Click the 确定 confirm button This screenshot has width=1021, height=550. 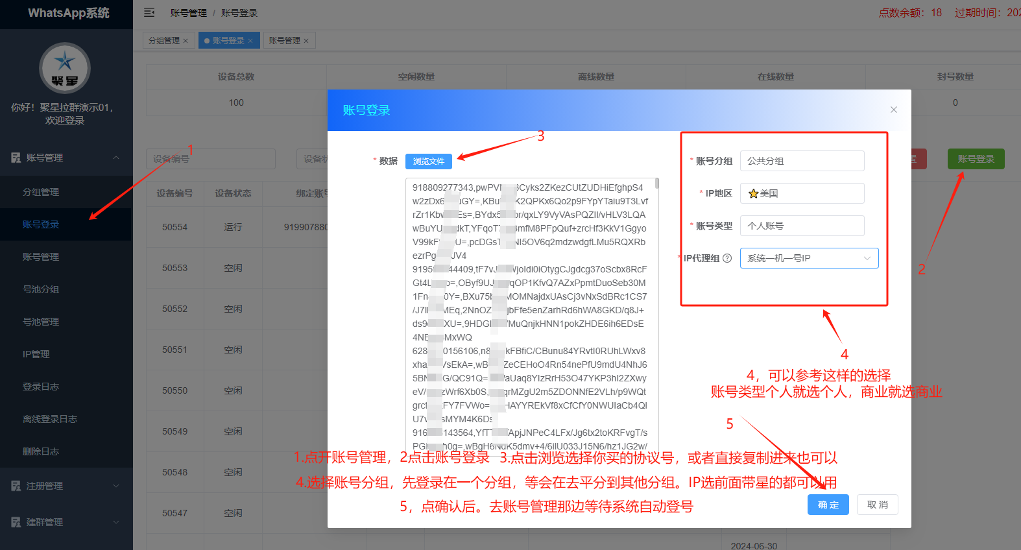(828, 505)
